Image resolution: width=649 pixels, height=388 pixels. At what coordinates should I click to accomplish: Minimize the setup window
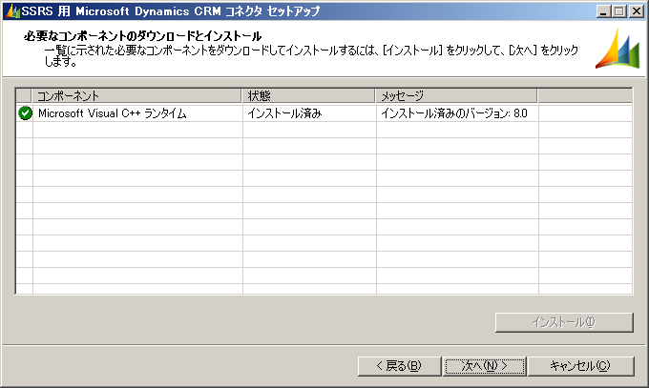coord(603,11)
